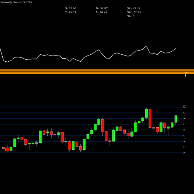Click the 61 price axis label
The height and width of the screenshot is (194, 194).
tap(184, 113)
